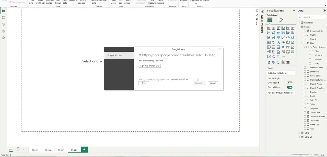This screenshot has height=157, width=327.
Task: Check the Country field checkbox
Action: click(305, 39)
